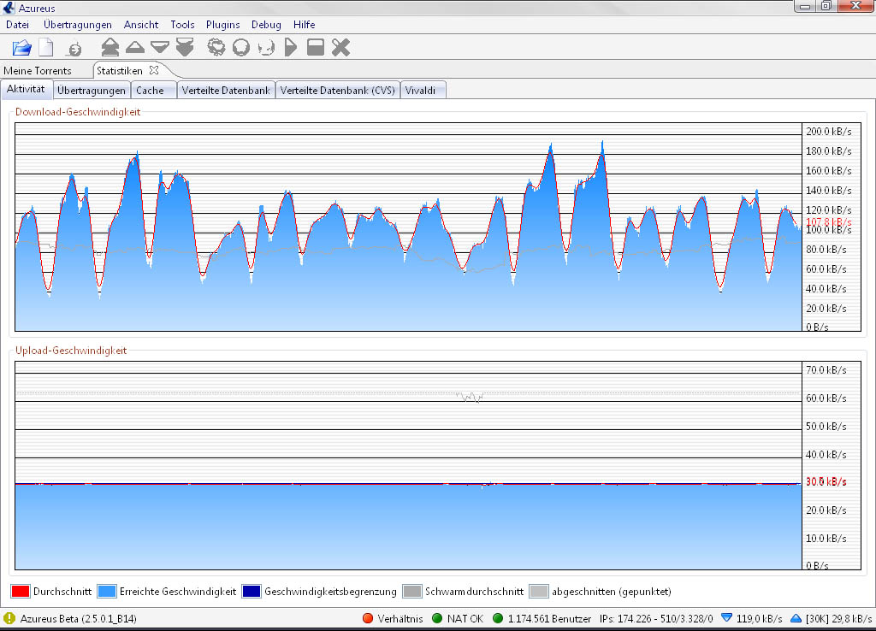
Task: Click Azureus Beta version text in status bar
Action: [x=78, y=618]
